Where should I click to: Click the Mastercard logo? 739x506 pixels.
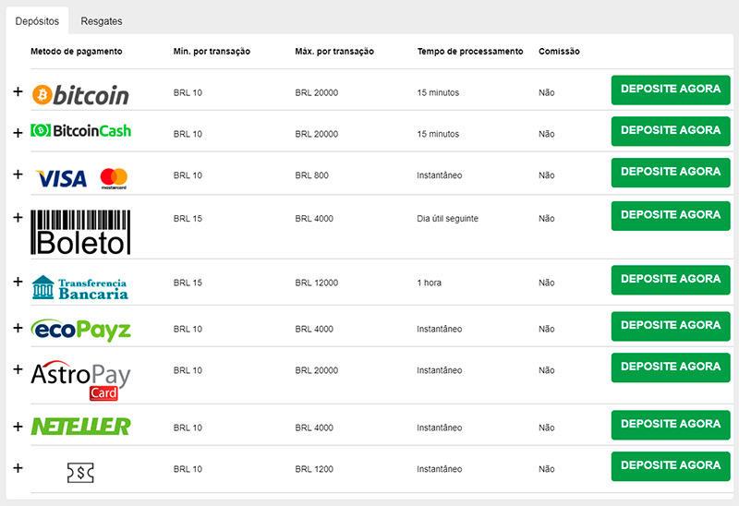coord(114,178)
